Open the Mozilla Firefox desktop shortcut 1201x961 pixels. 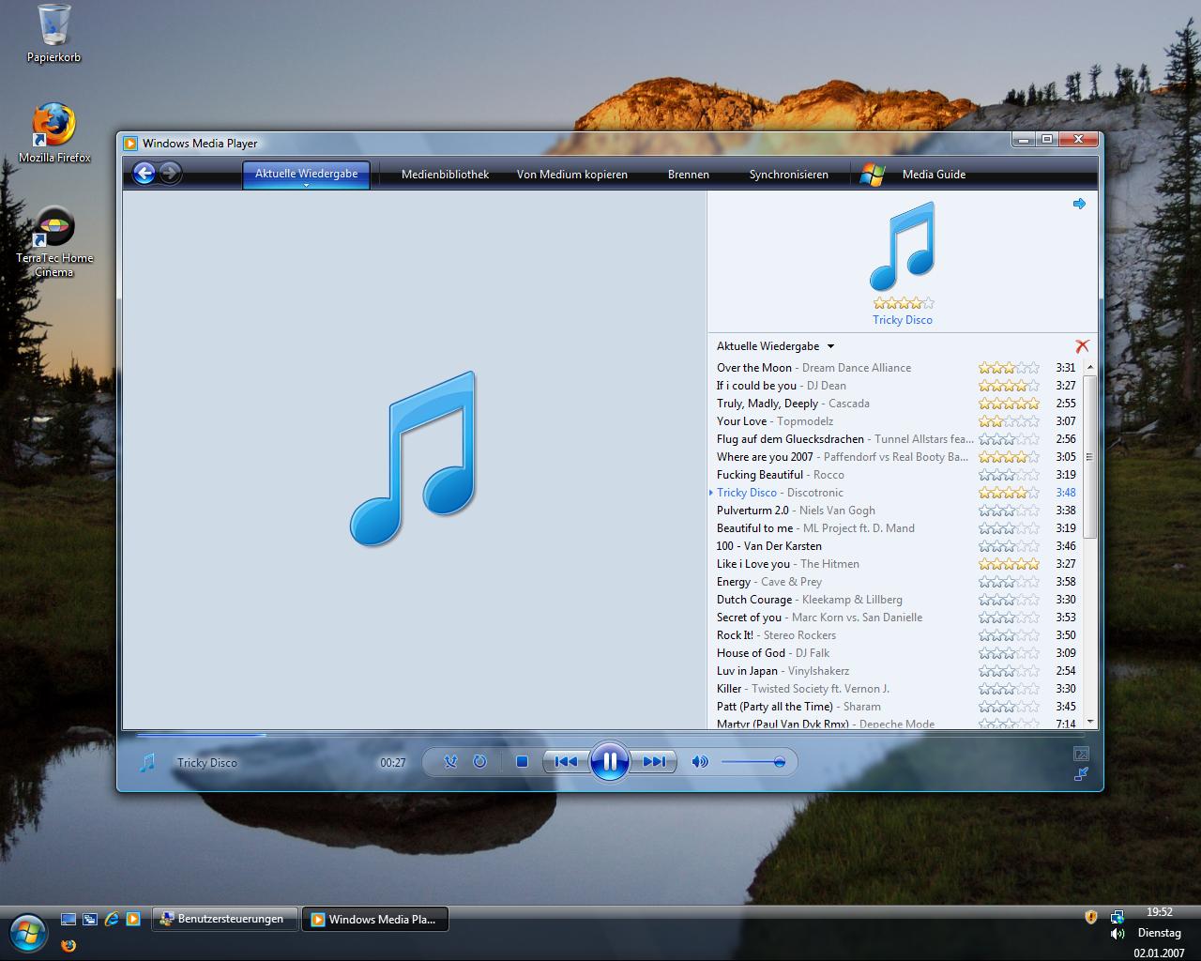pyautogui.click(x=54, y=133)
